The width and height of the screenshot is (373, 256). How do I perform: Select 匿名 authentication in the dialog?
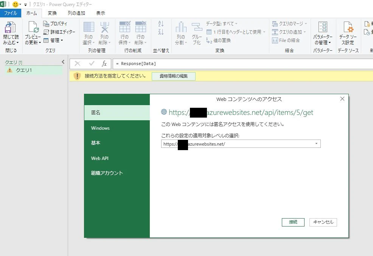coord(117,112)
